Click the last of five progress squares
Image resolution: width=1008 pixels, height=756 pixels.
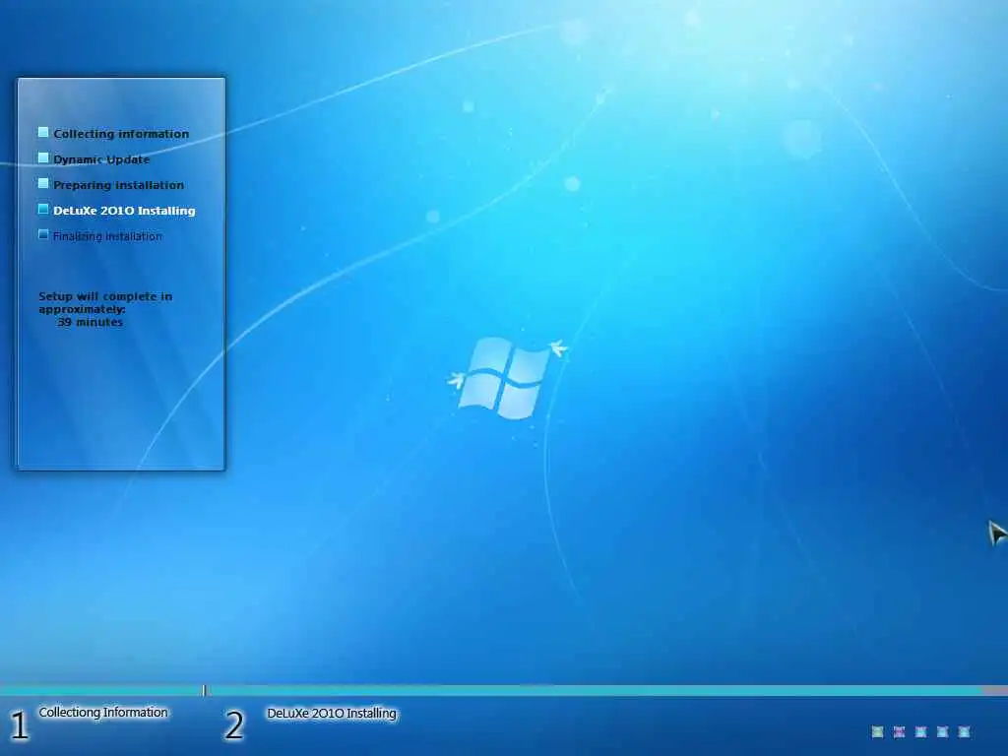964,731
